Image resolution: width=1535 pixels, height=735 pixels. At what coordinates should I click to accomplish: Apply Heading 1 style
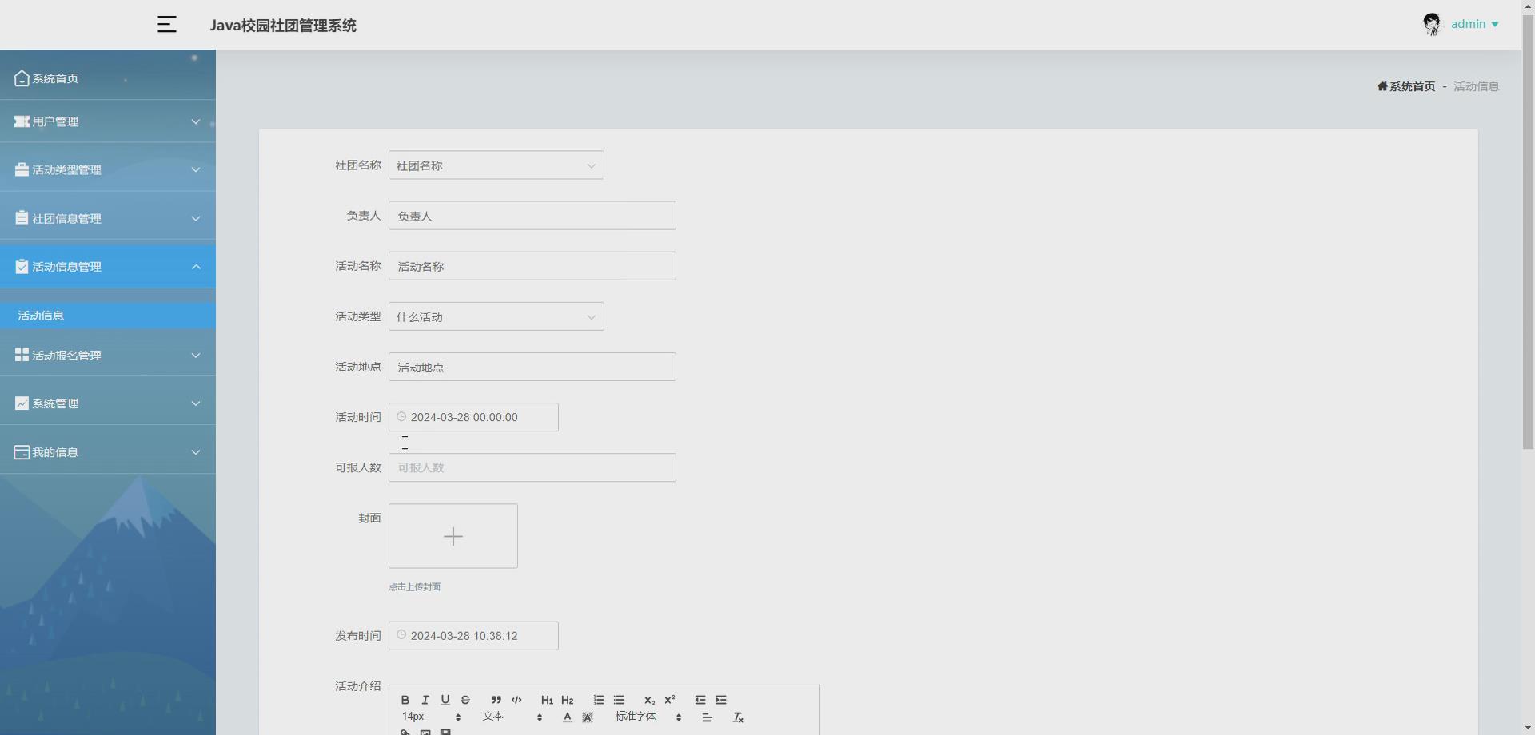click(x=547, y=700)
